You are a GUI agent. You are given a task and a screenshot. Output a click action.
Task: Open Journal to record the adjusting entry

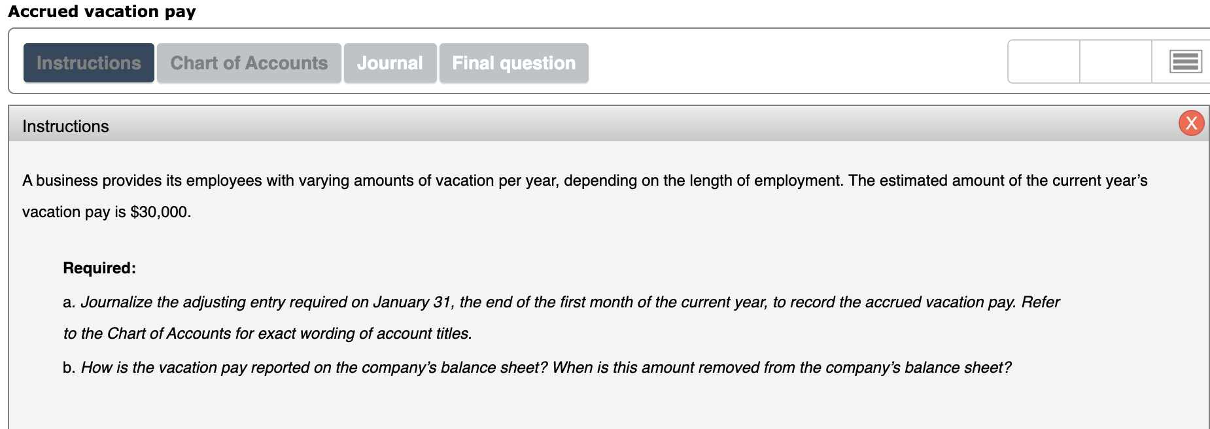click(390, 63)
